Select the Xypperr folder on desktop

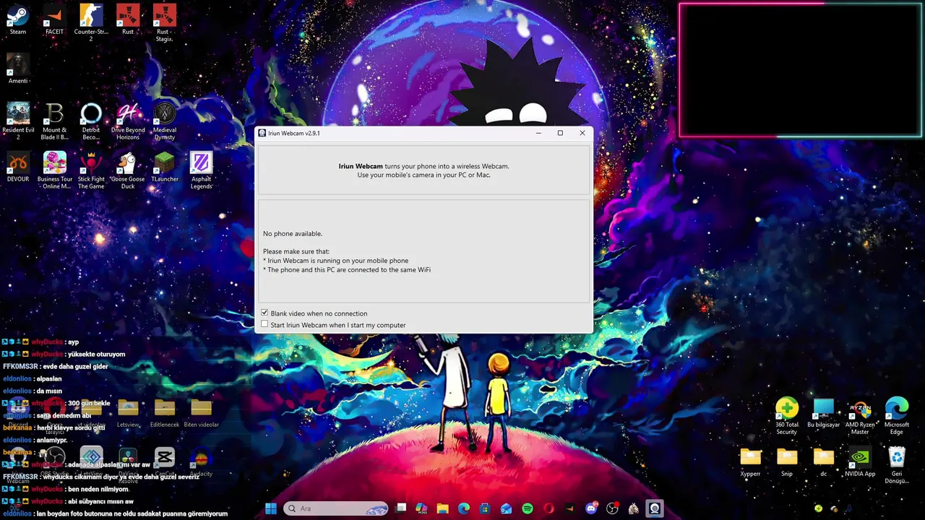(750, 462)
